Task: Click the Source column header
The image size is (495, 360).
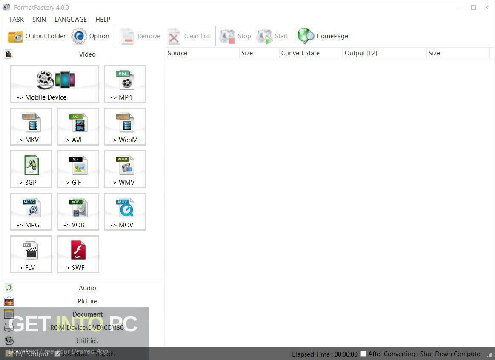Action: (x=202, y=53)
